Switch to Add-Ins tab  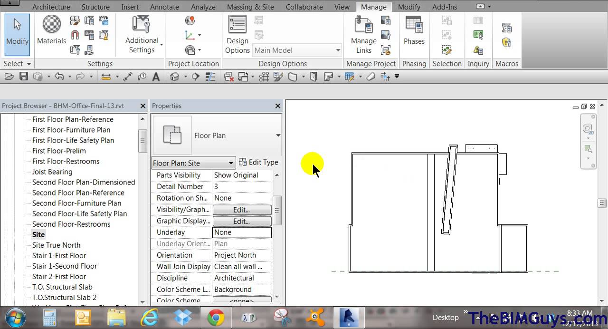coord(444,7)
